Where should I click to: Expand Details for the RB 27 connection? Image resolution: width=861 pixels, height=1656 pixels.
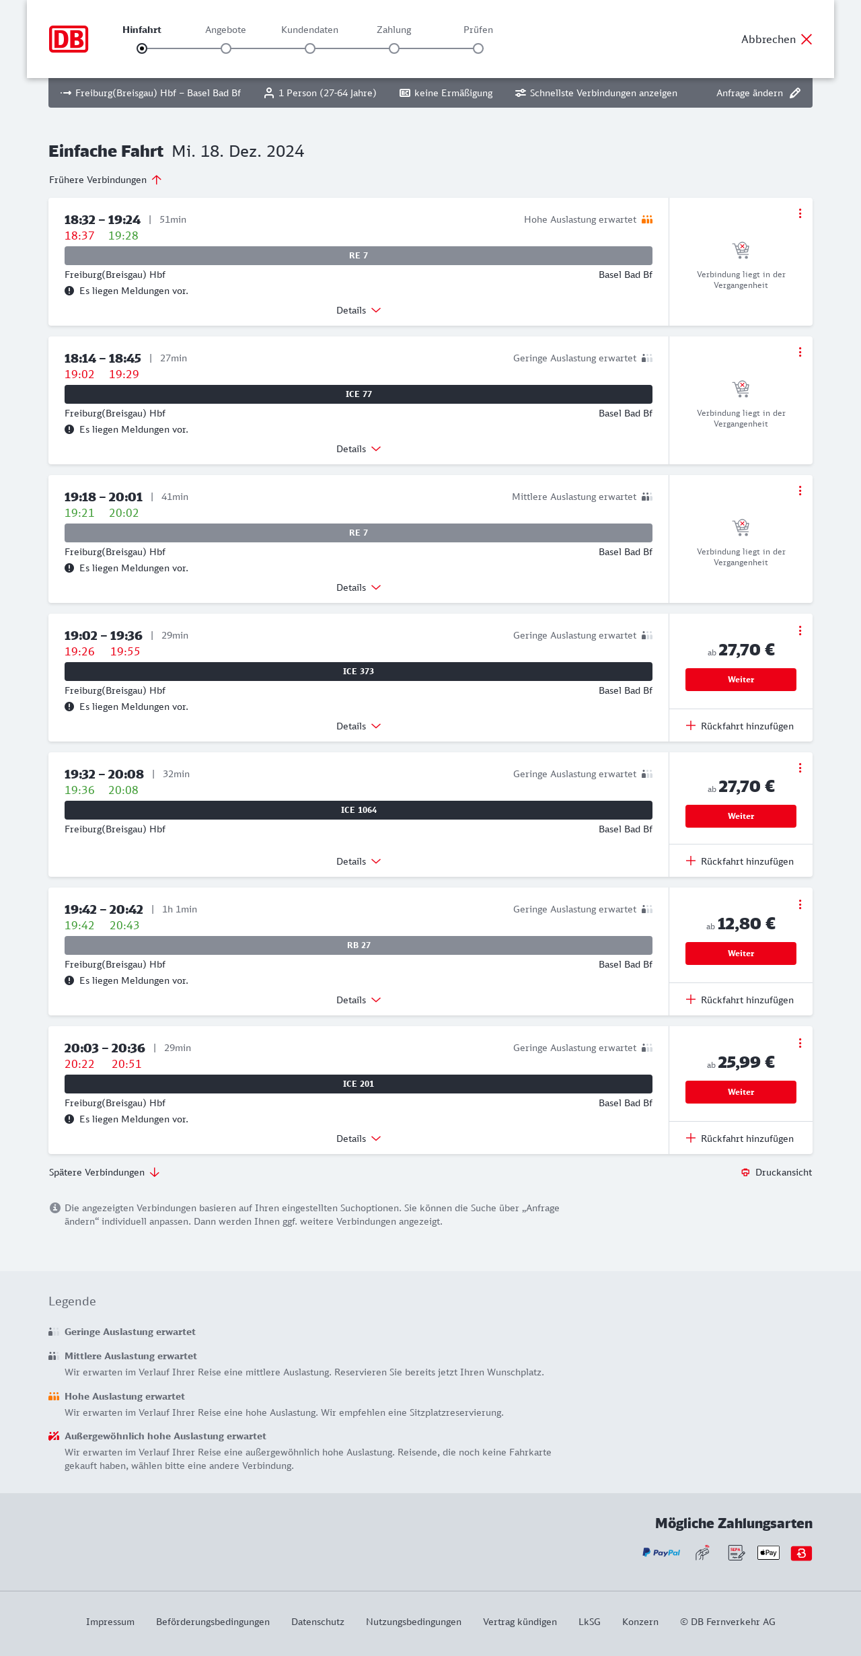coord(359,1000)
